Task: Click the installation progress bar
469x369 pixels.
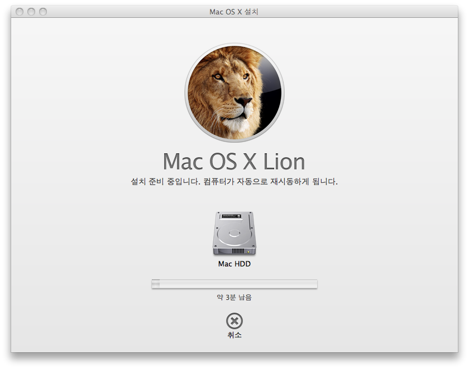Action: 234,284
